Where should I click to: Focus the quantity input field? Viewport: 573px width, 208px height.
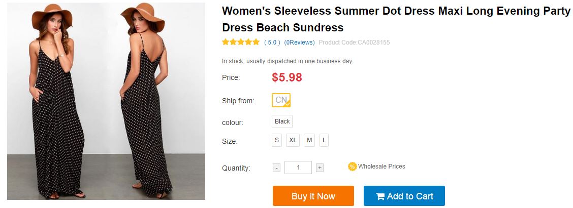298,168
